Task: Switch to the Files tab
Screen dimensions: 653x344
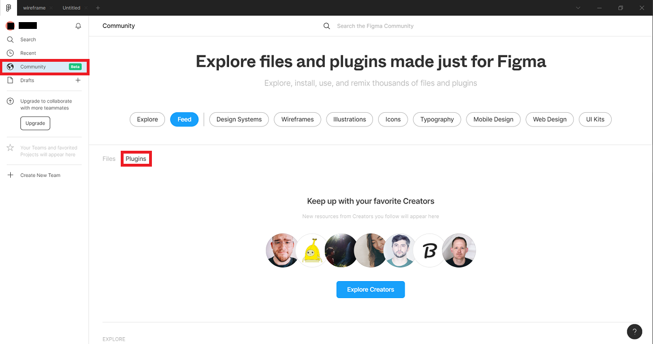Action: [x=108, y=159]
